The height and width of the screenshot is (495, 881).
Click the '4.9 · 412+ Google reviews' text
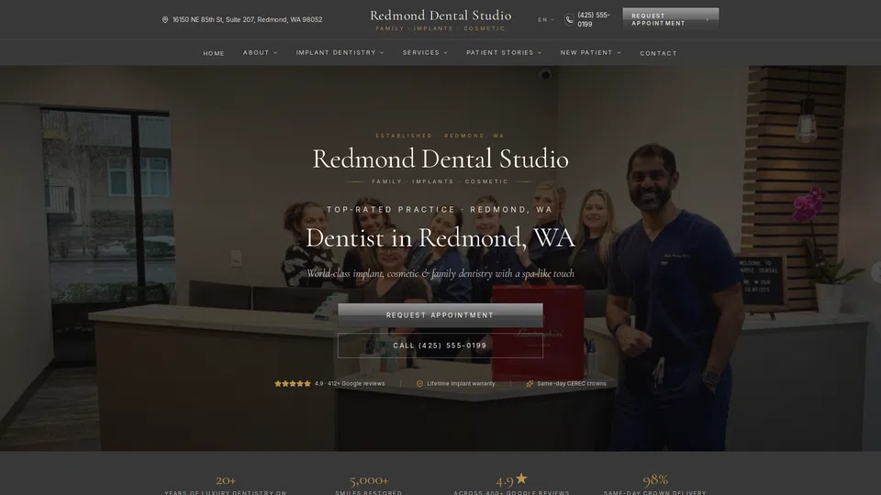(350, 384)
